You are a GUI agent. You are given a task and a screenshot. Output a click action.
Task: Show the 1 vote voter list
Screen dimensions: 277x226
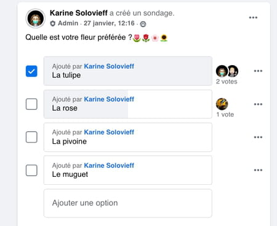point(225,115)
